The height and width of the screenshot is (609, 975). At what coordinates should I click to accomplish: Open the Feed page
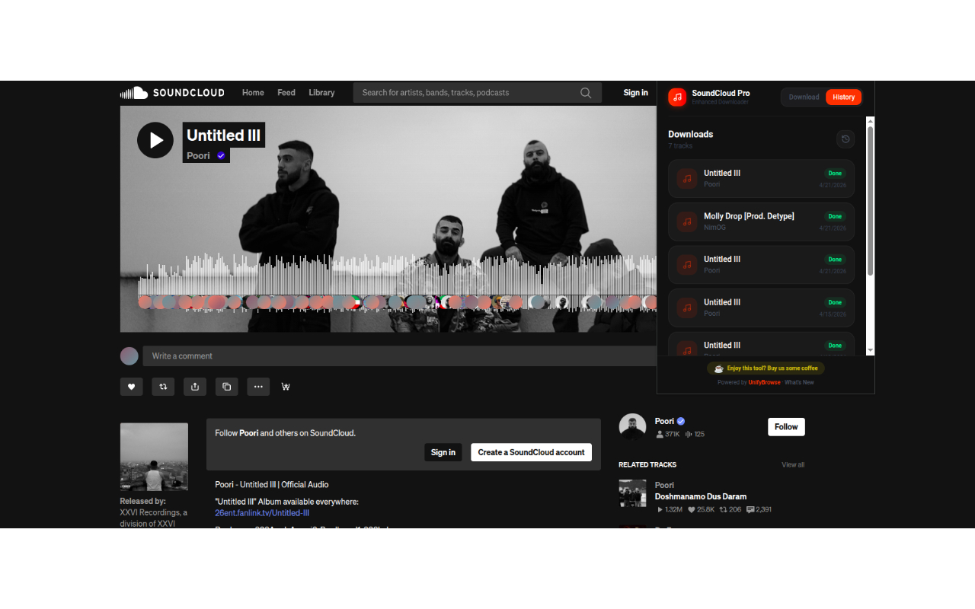[286, 93]
